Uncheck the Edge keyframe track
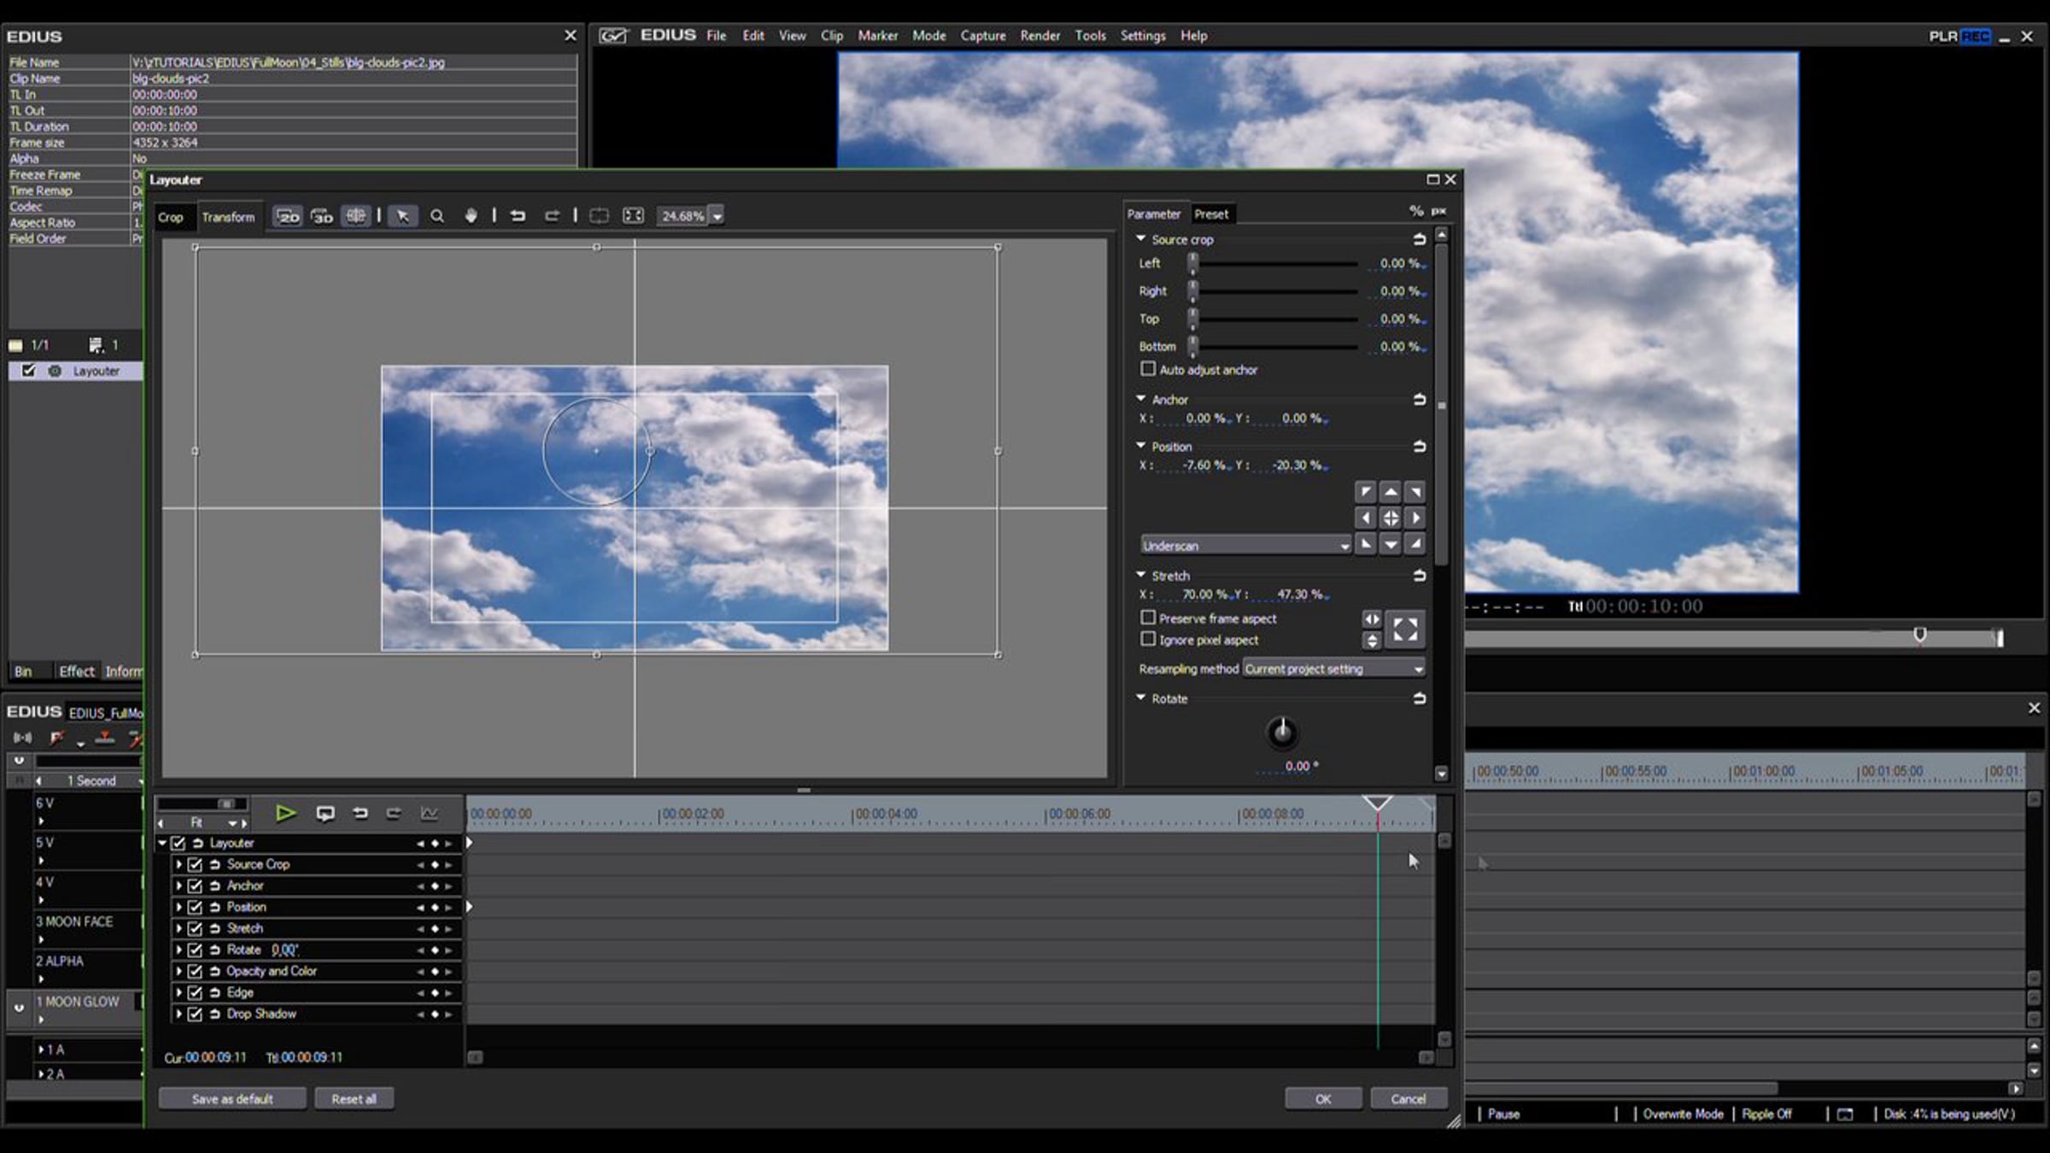 195,992
